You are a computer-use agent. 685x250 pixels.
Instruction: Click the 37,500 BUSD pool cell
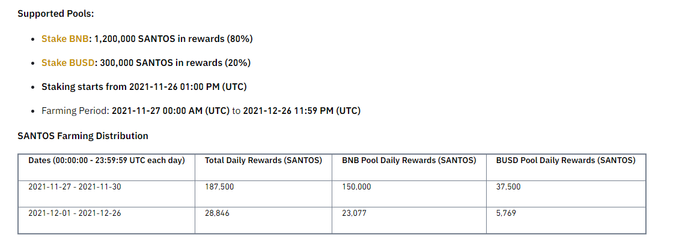coord(508,186)
